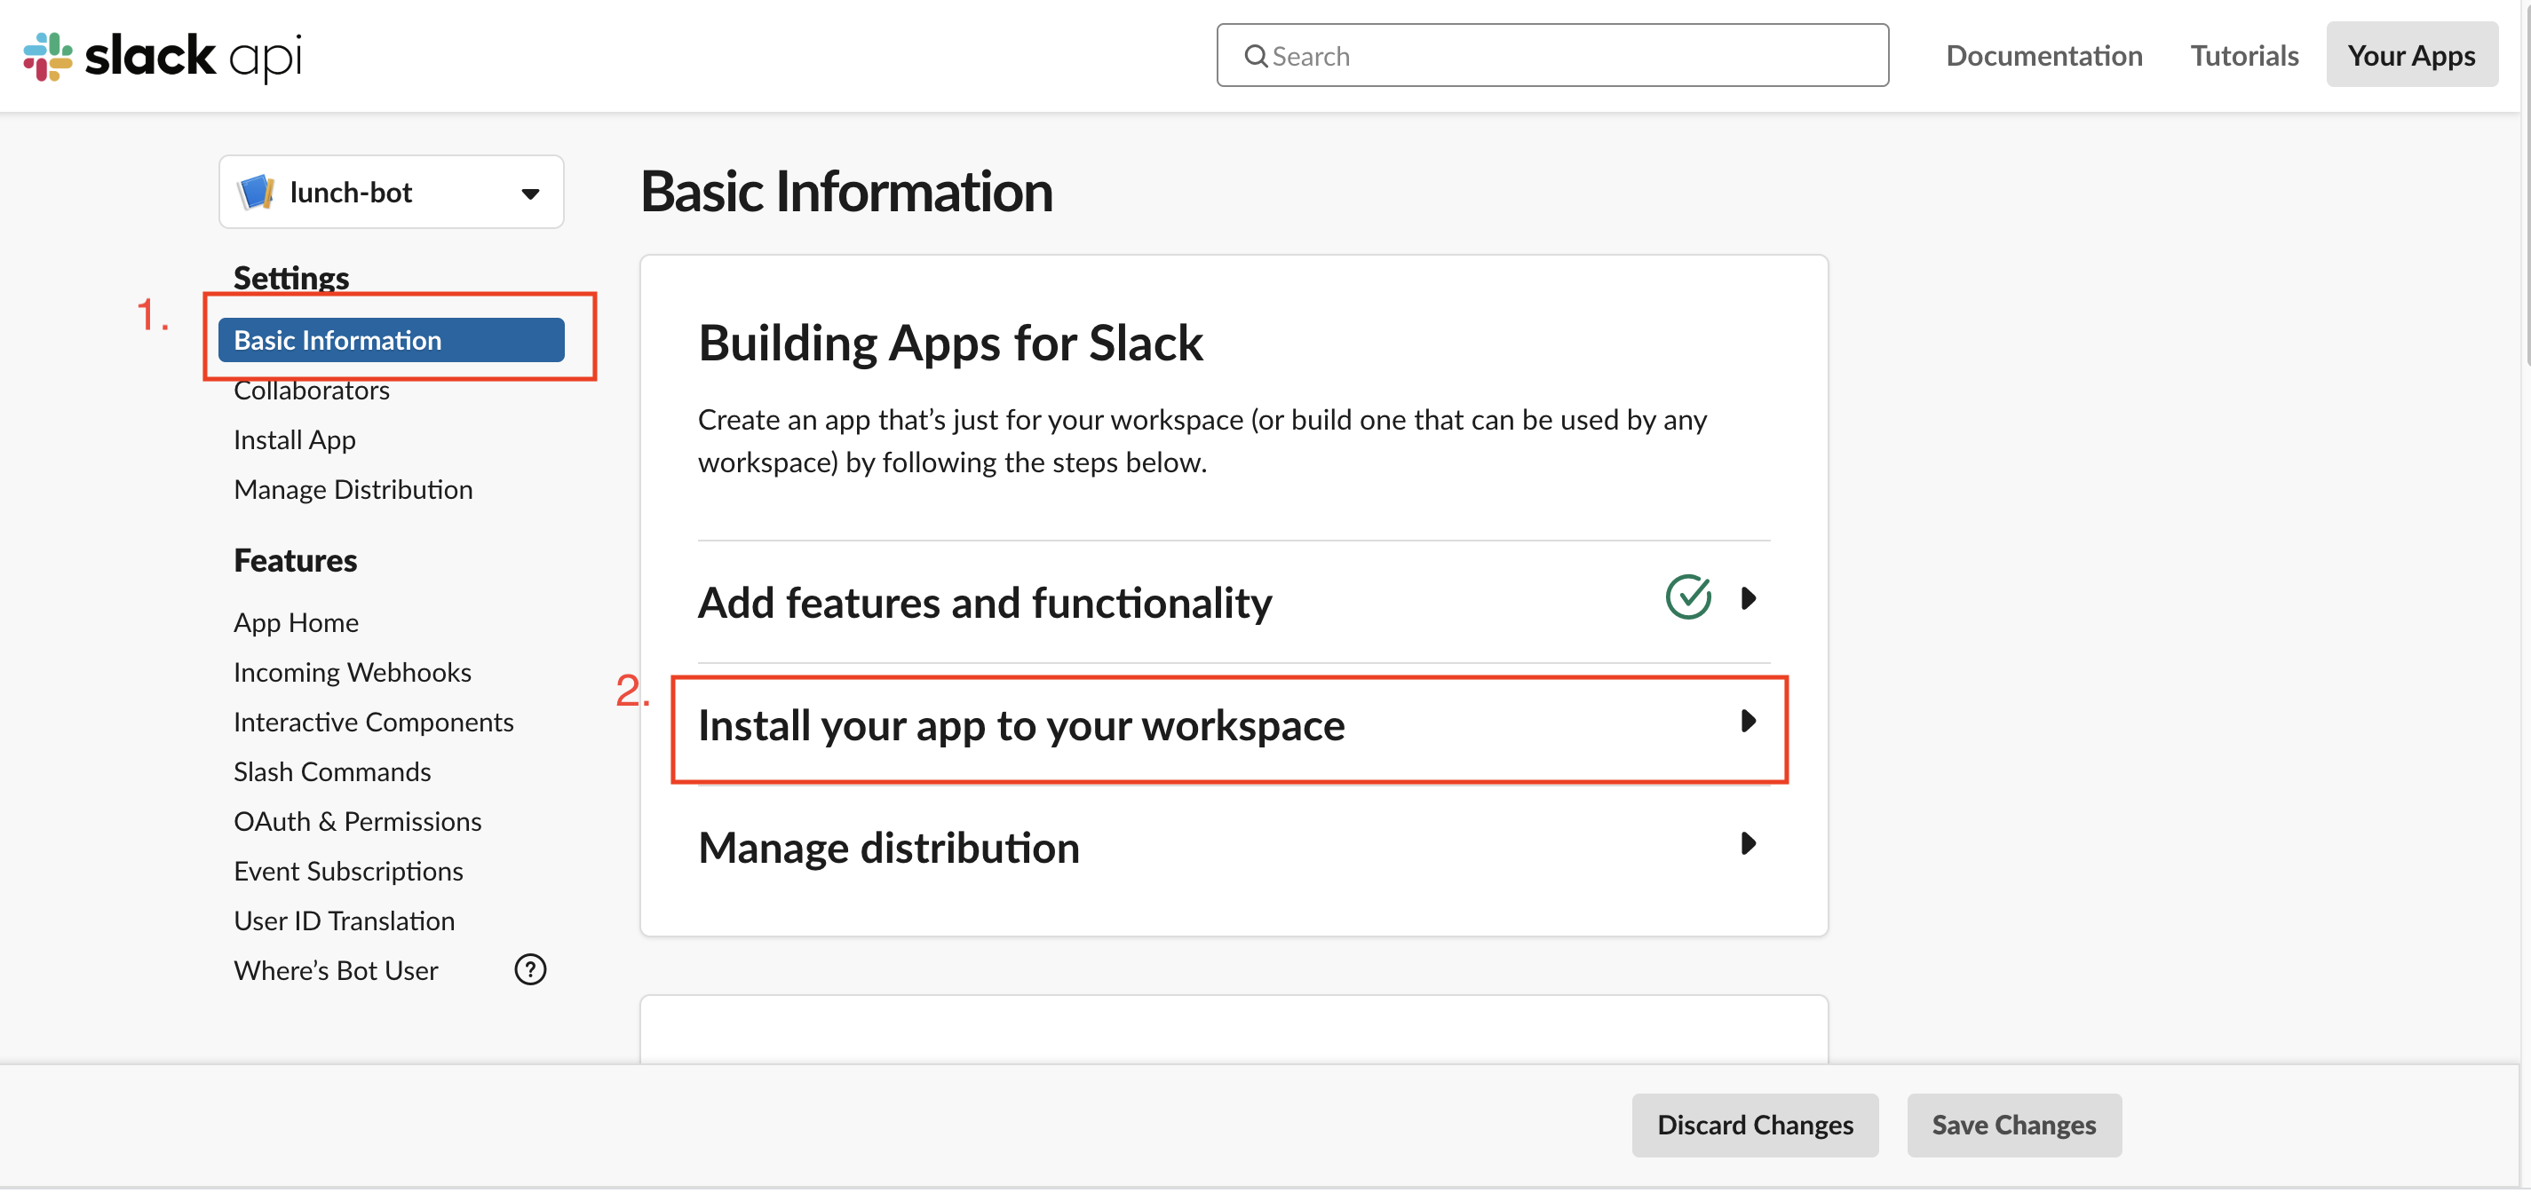Screen dimensions: 2531x1193
Task: Open Your Apps
Action: (x=2411, y=56)
